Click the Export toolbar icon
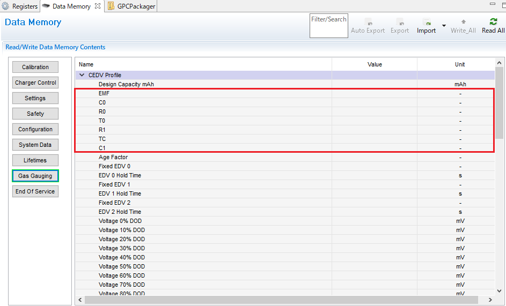Image resolution: width=506 pixels, height=306 pixels. (400, 22)
